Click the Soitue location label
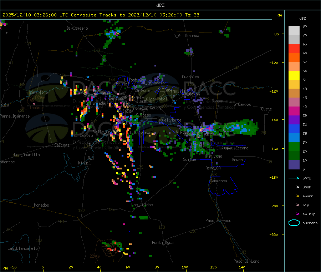 [189, 159]
